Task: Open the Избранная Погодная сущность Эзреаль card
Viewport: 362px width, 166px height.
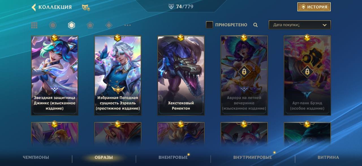Action: [x=118, y=76]
